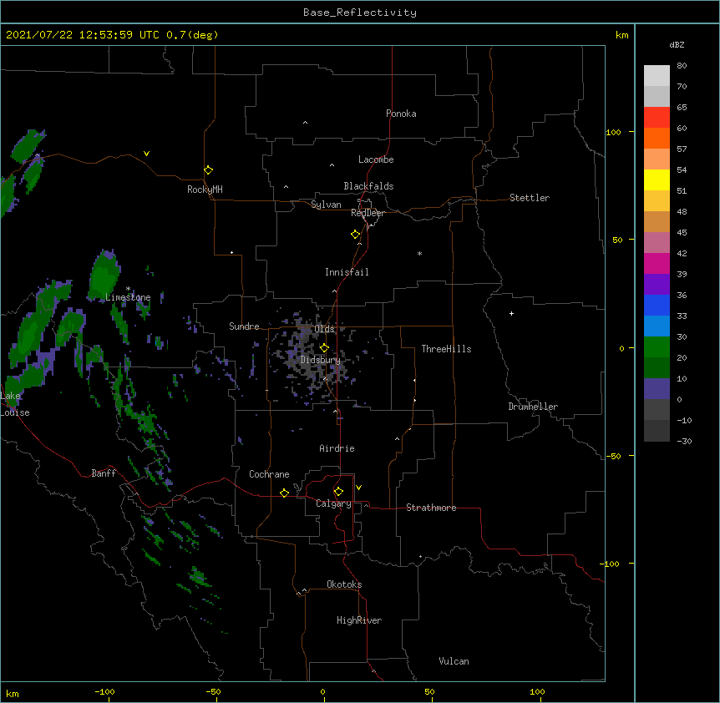The width and height of the screenshot is (720, 703).
Task: Click white cross marker north of Drumheller
Action: pyautogui.click(x=511, y=313)
